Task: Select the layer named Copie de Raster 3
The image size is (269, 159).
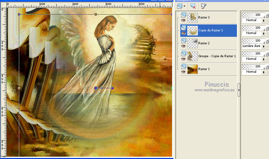Action: tap(210, 30)
